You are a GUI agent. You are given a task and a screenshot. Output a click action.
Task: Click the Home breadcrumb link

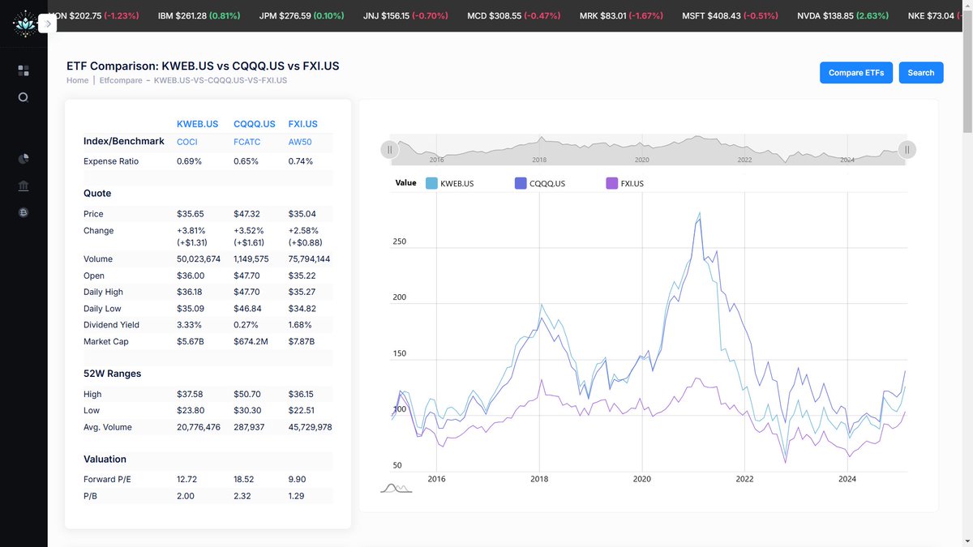point(77,80)
